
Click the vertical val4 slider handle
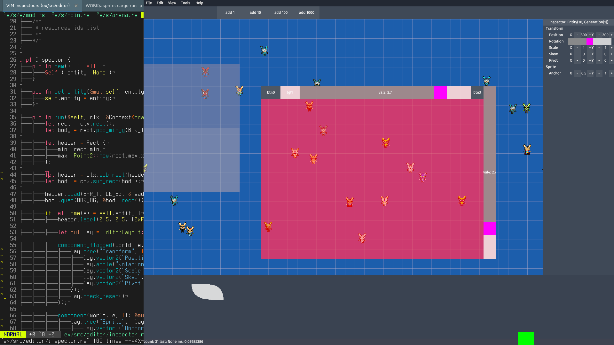pos(490,228)
